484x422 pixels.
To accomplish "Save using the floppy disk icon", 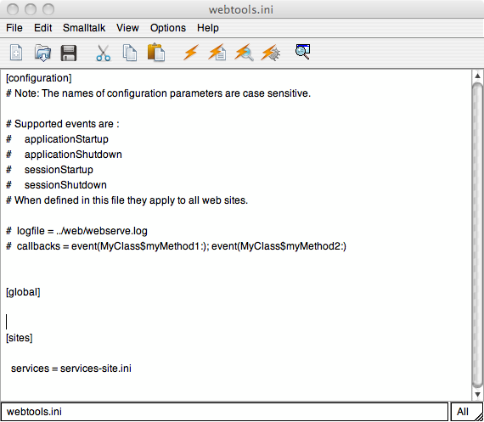I will tap(69, 53).
